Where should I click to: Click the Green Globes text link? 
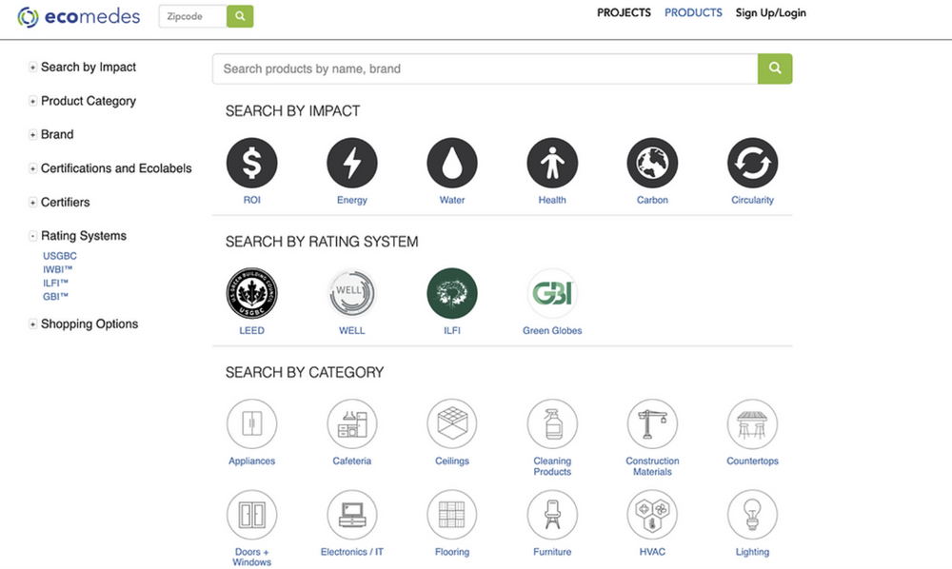coord(552,330)
